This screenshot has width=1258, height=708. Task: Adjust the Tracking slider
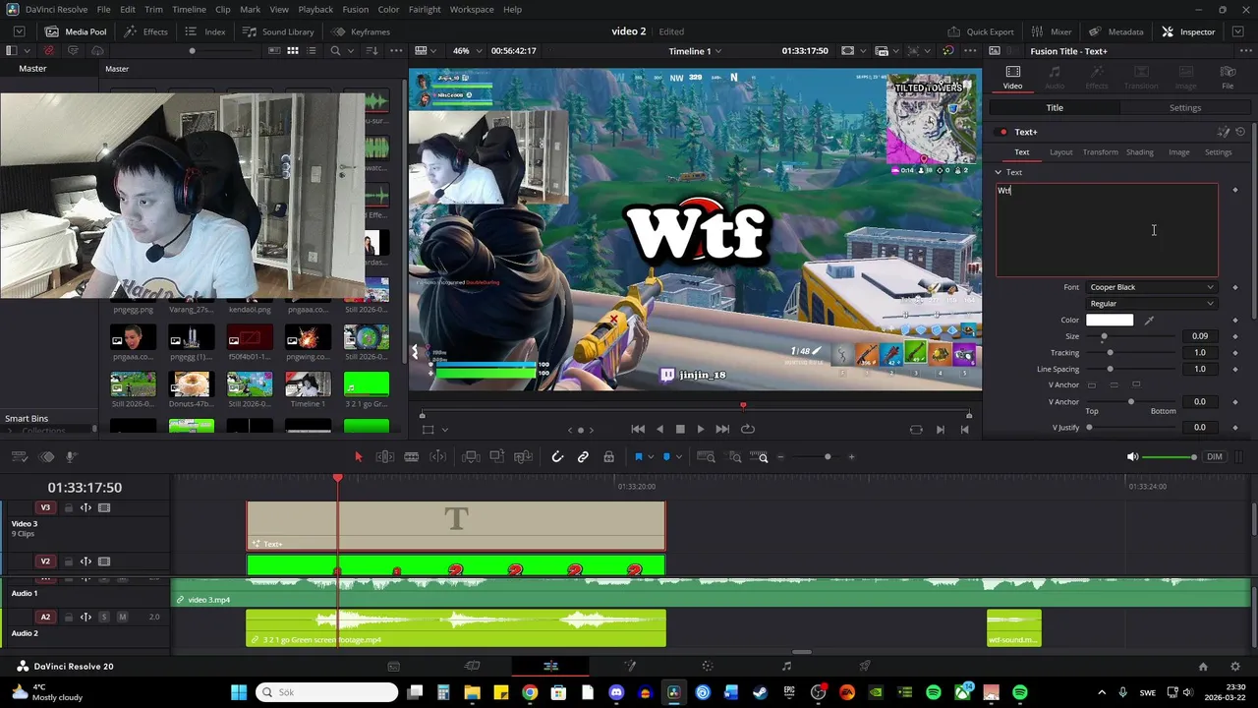coord(1128,353)
